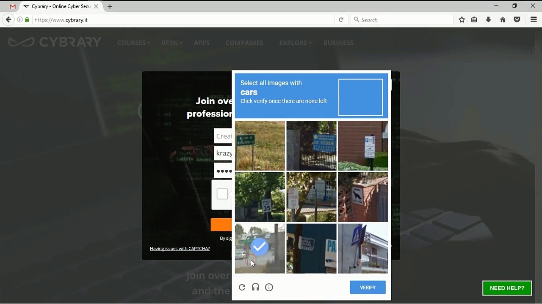Image resolution: width=542 pixels, height=304 pixels.
Task: Select the dog sign brick pillar image
Action: (363, 197)
